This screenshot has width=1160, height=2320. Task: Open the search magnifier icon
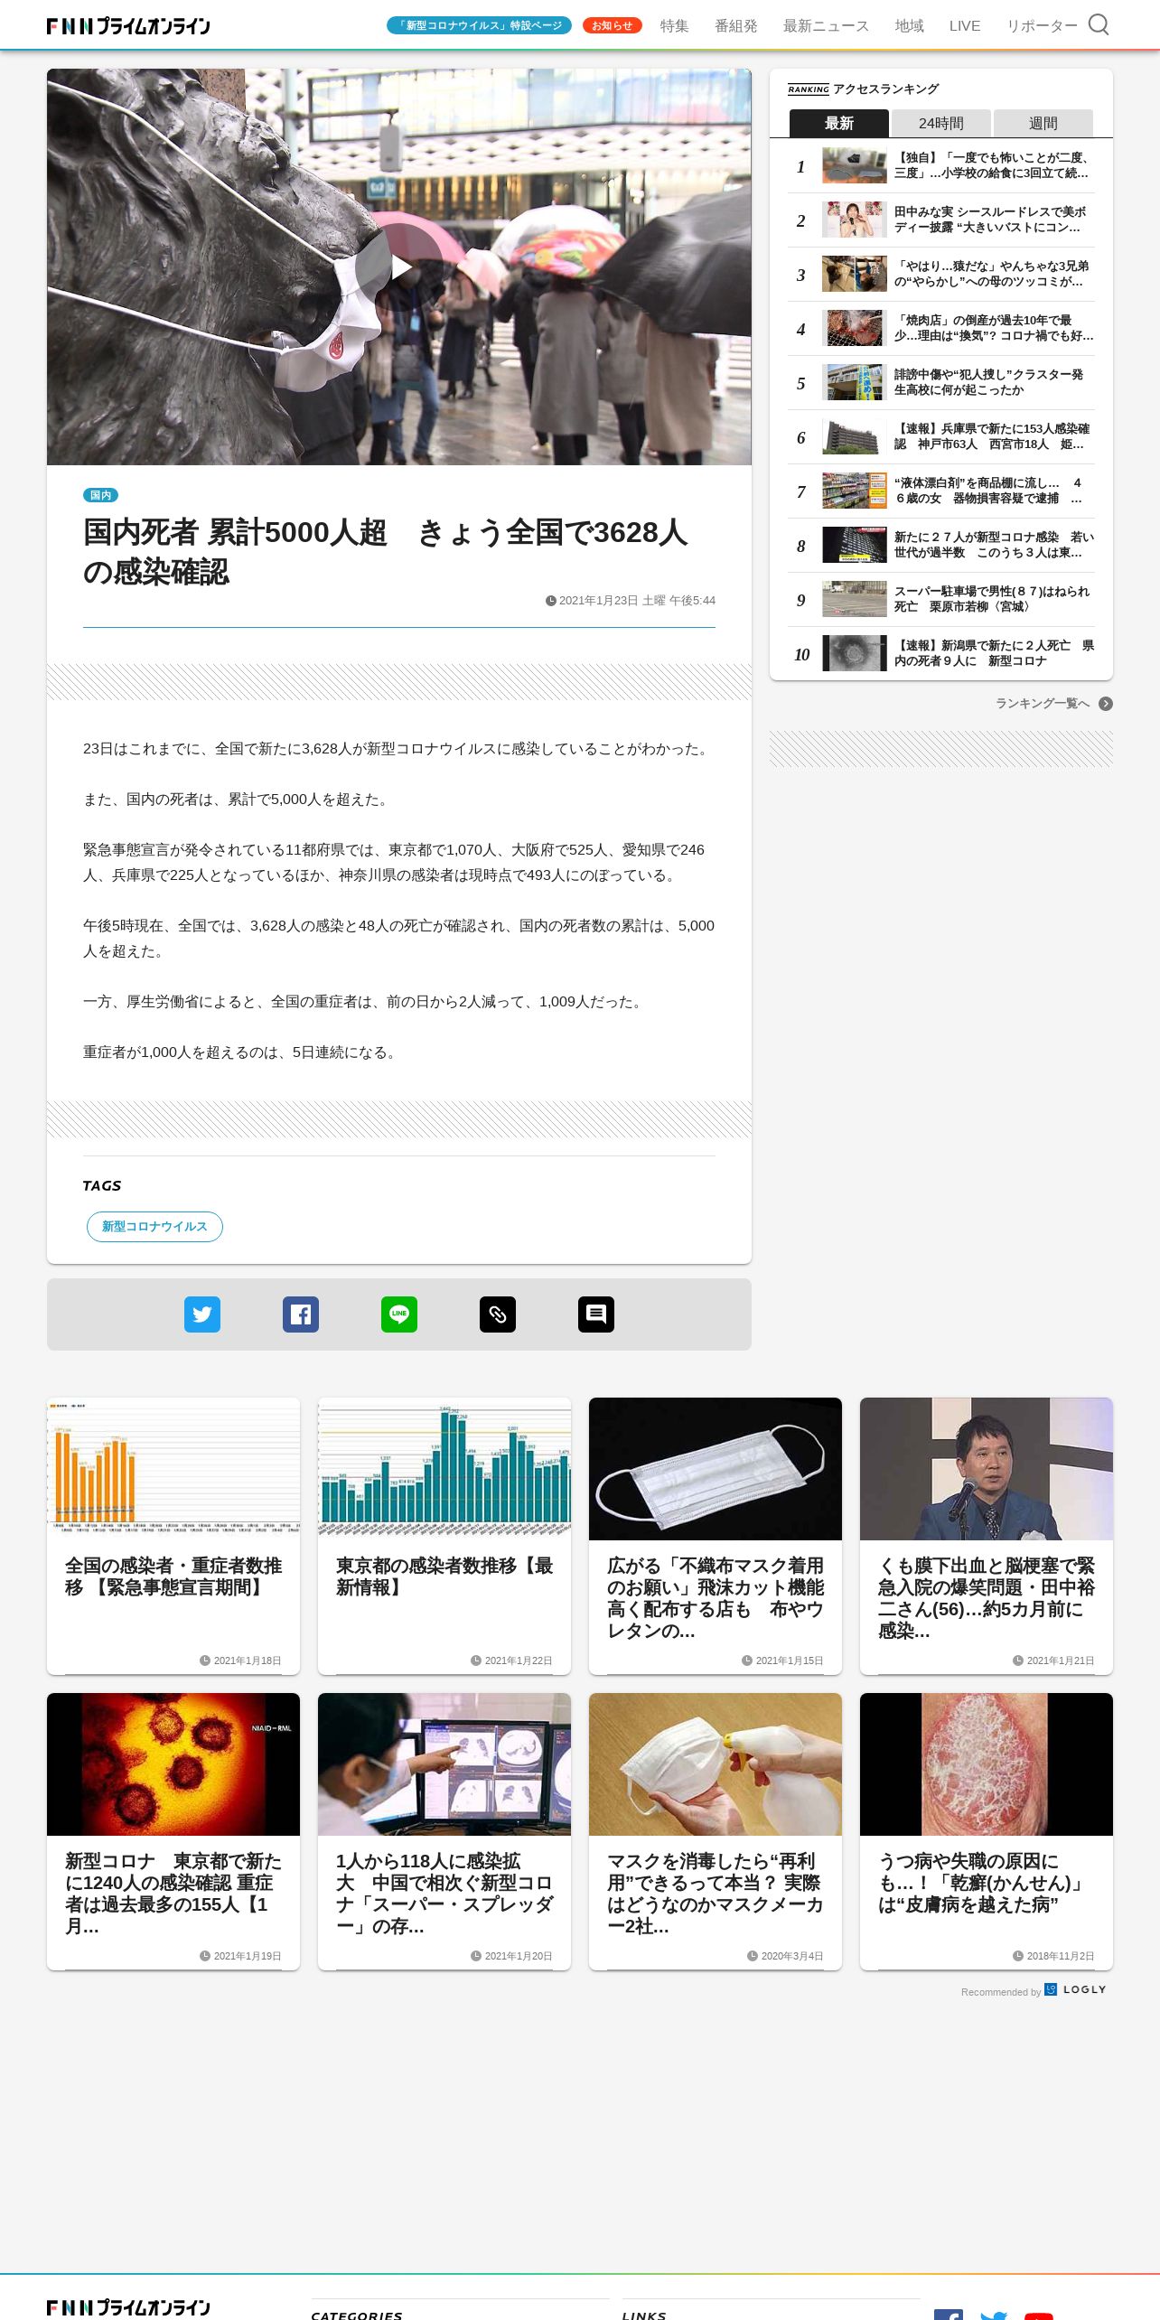(x=1098, y=24)
